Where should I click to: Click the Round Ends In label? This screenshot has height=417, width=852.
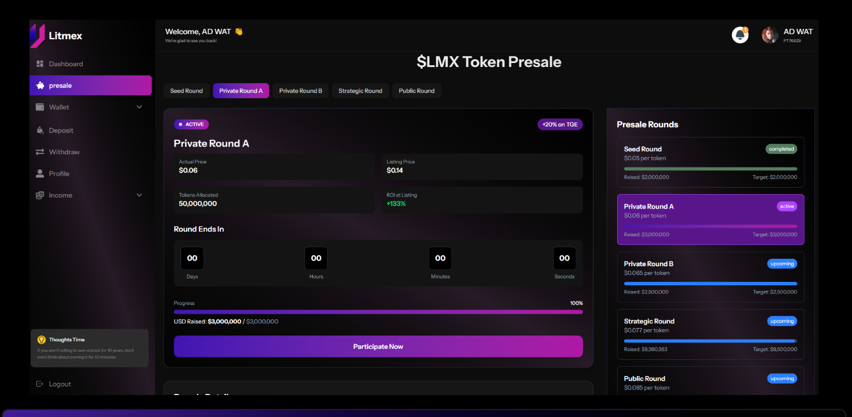(199, 229)
